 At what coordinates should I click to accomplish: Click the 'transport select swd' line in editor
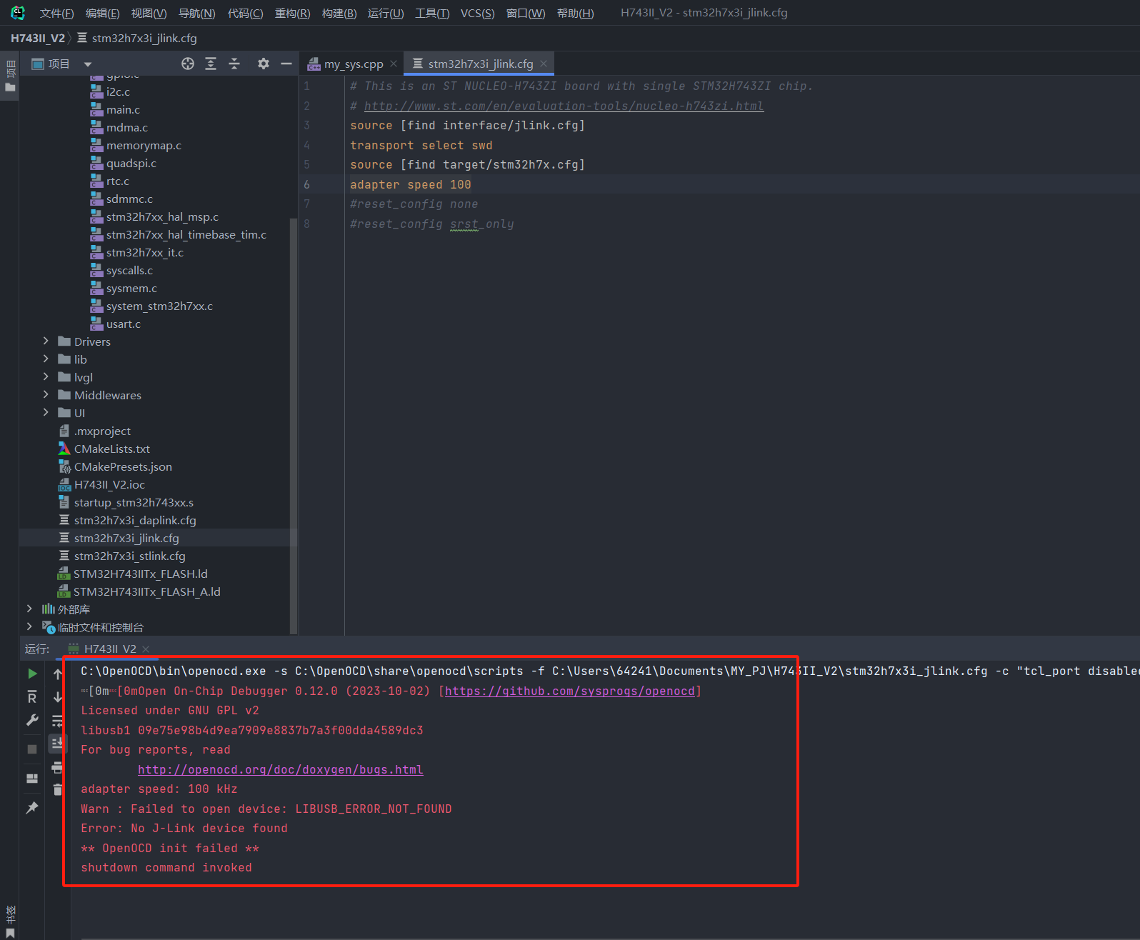coord(421,145)
